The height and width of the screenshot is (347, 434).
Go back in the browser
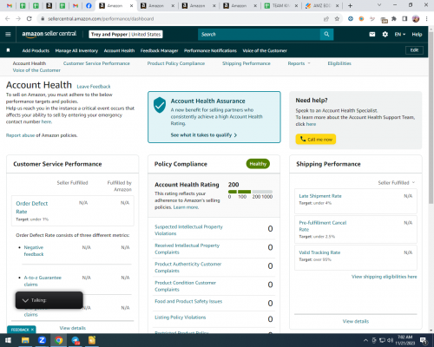coord(8,18)
